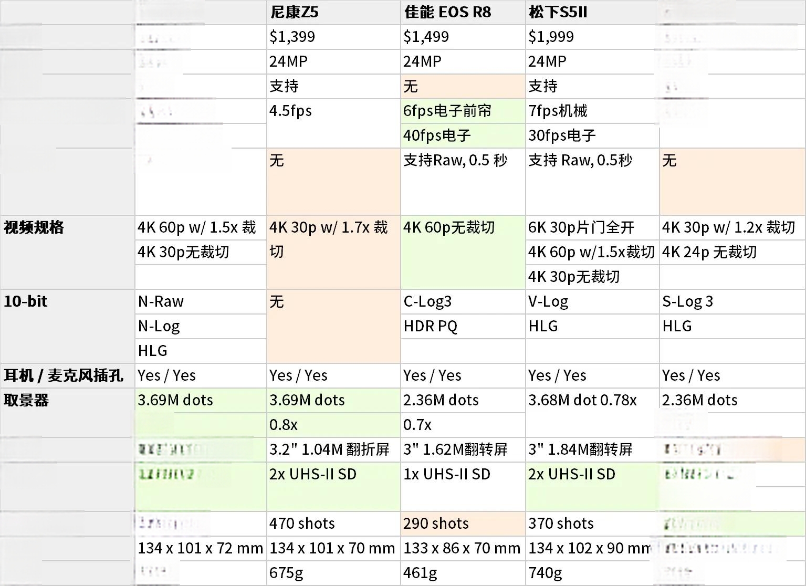The image size is (806, 586).
Task: Click 24MP under the 尼康Z5 column
Action: [x=333, y=61]
